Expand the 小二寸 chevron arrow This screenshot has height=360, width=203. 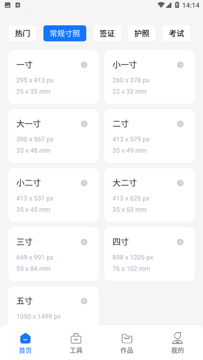(x=84, y=183)
